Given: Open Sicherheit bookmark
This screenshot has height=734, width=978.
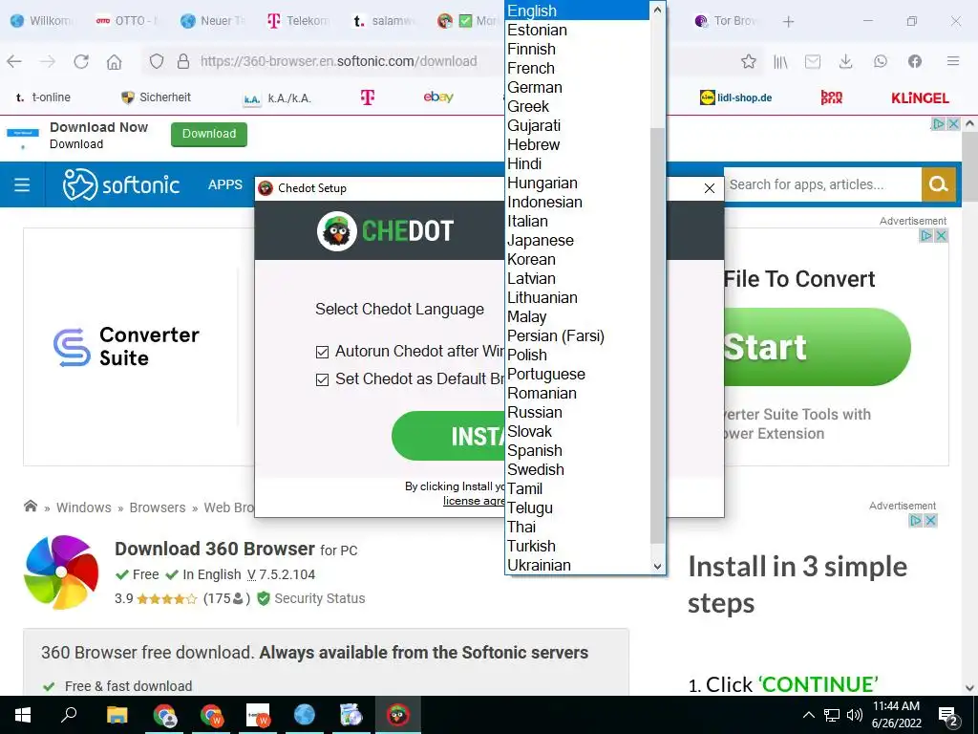Looking at the screenshot, I should pos(156,97).
